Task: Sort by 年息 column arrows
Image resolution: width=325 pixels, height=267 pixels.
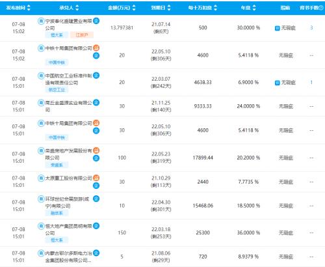Action: point(254,8)
